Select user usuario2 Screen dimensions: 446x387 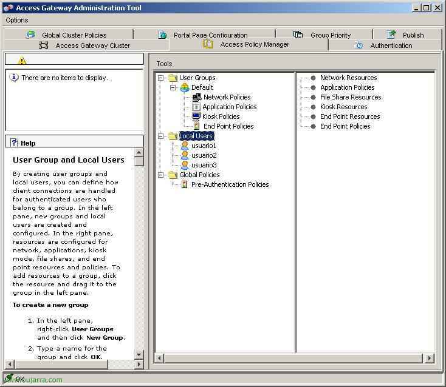[204, 155]
